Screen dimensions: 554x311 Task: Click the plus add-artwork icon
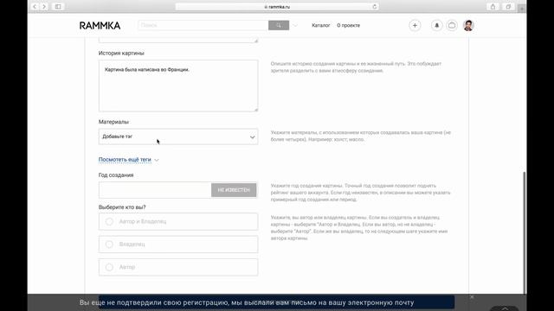tap(415, 25)
